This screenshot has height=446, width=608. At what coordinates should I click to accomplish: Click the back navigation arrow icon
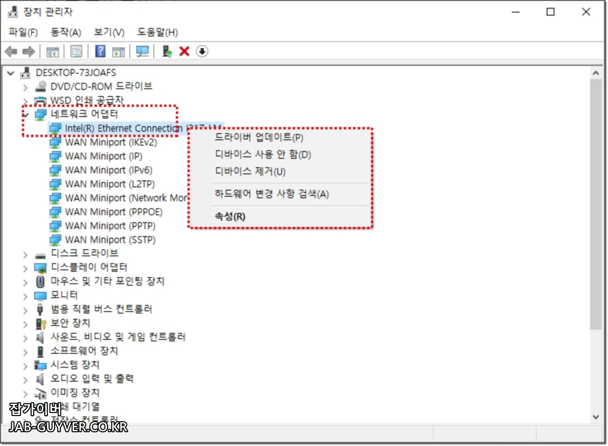tap(11, 51)
